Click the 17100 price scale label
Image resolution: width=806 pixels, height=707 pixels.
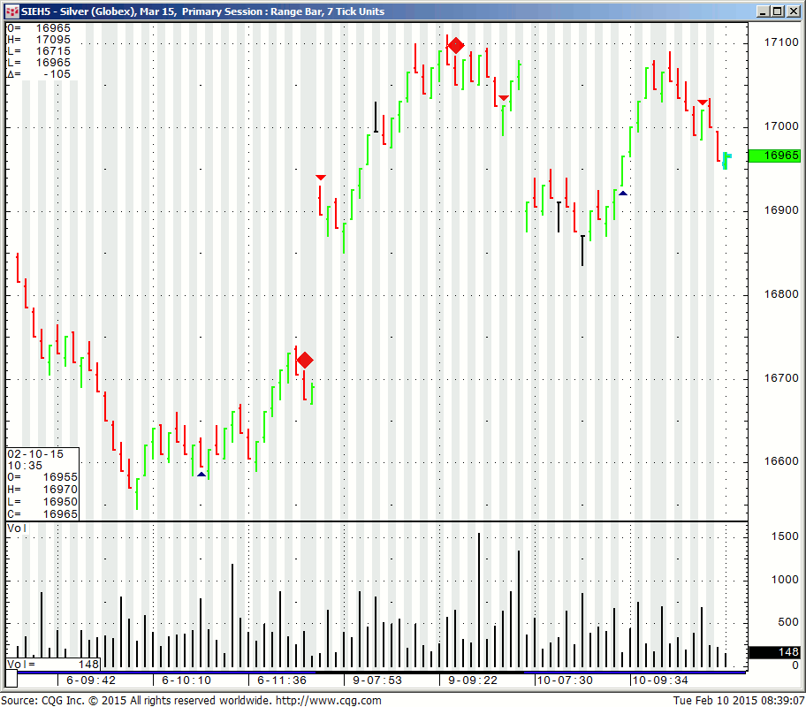coord(774,42)
